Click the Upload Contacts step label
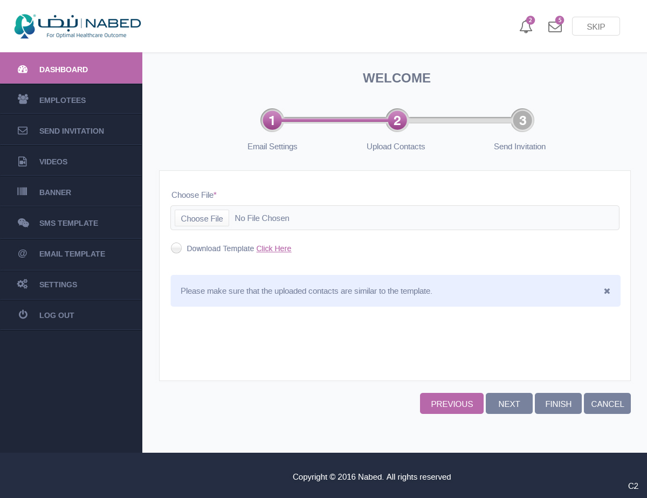 pos(396,147)
